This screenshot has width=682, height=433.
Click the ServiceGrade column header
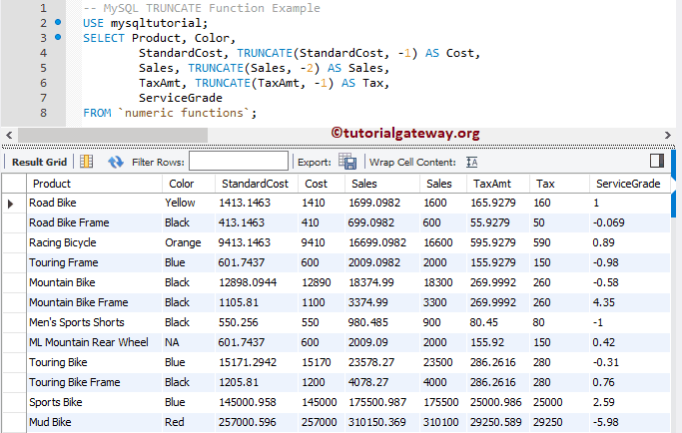[x=628, y=184]
